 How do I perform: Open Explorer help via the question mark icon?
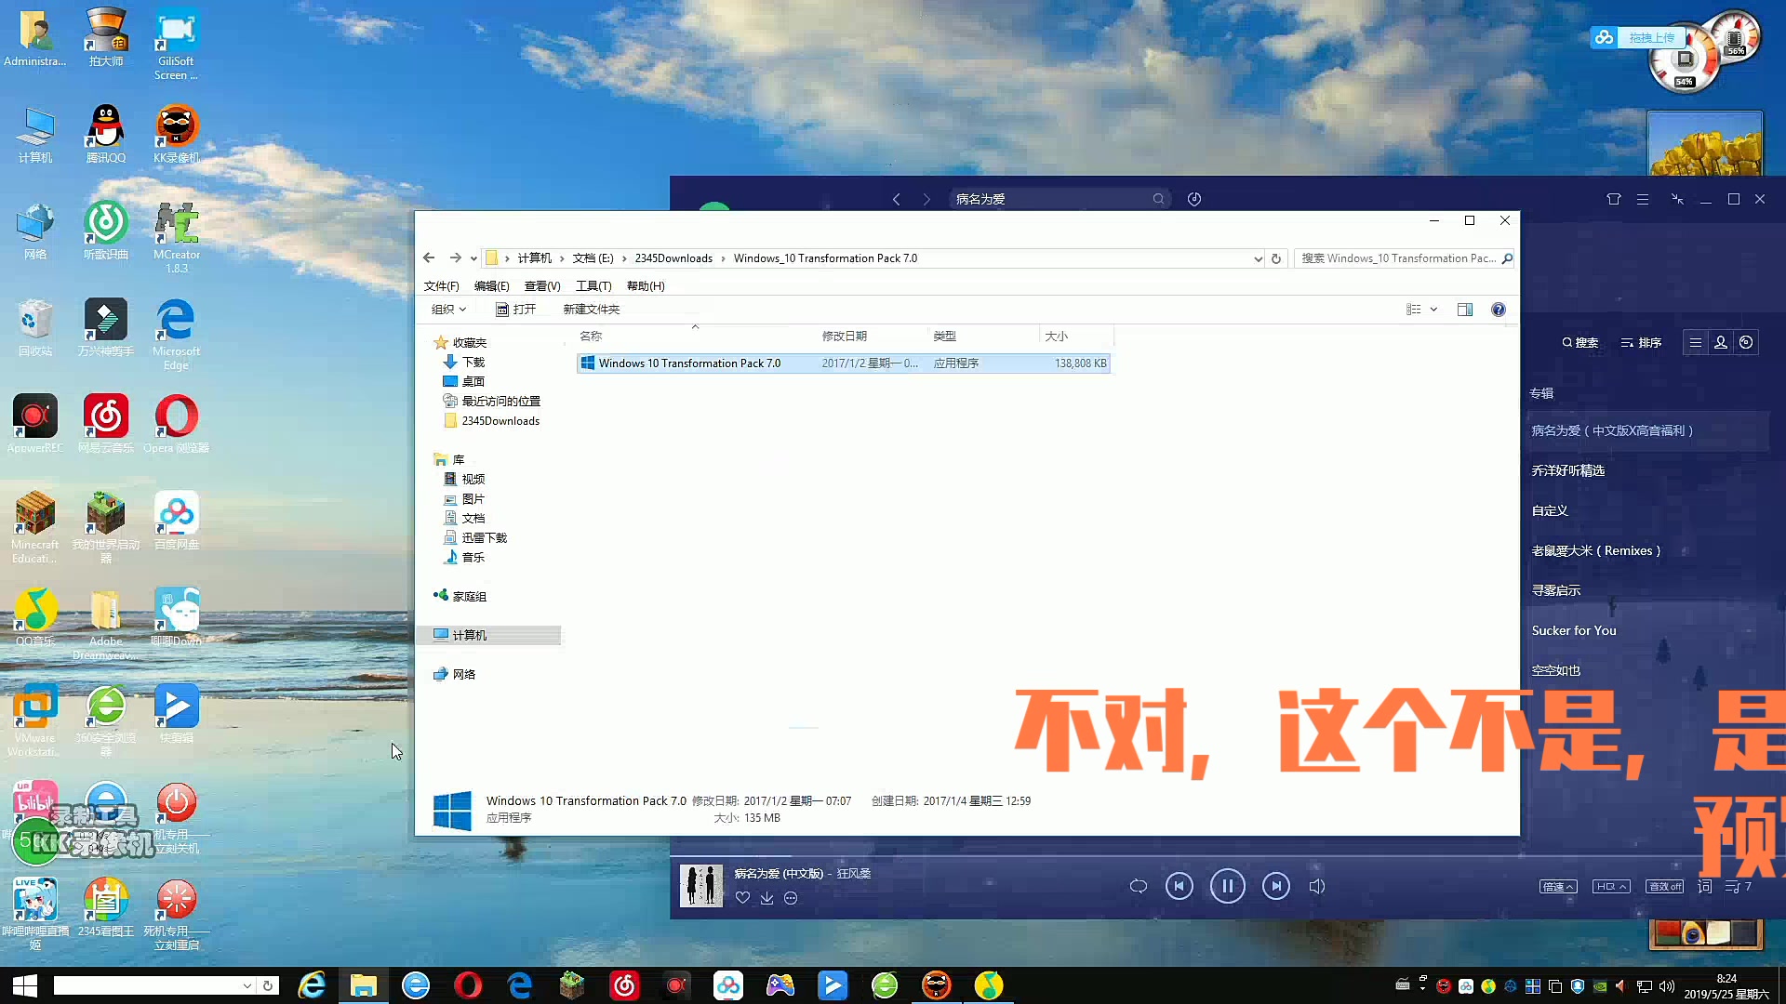1498,309
